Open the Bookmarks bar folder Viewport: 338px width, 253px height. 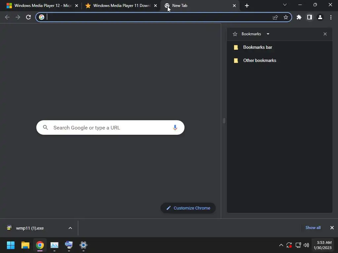click(x=279, y=47)
